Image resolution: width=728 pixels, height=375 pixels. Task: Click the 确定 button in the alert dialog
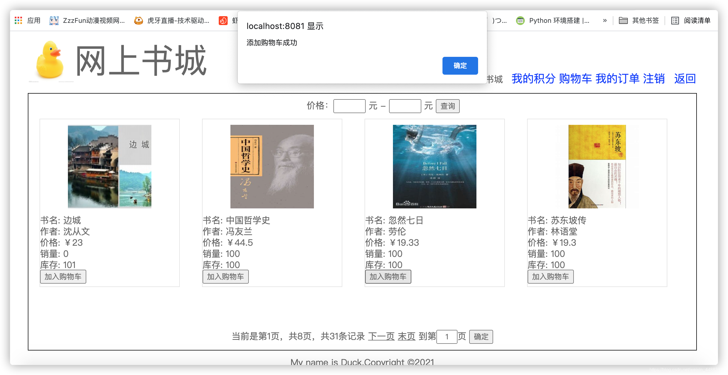[460, 66]
